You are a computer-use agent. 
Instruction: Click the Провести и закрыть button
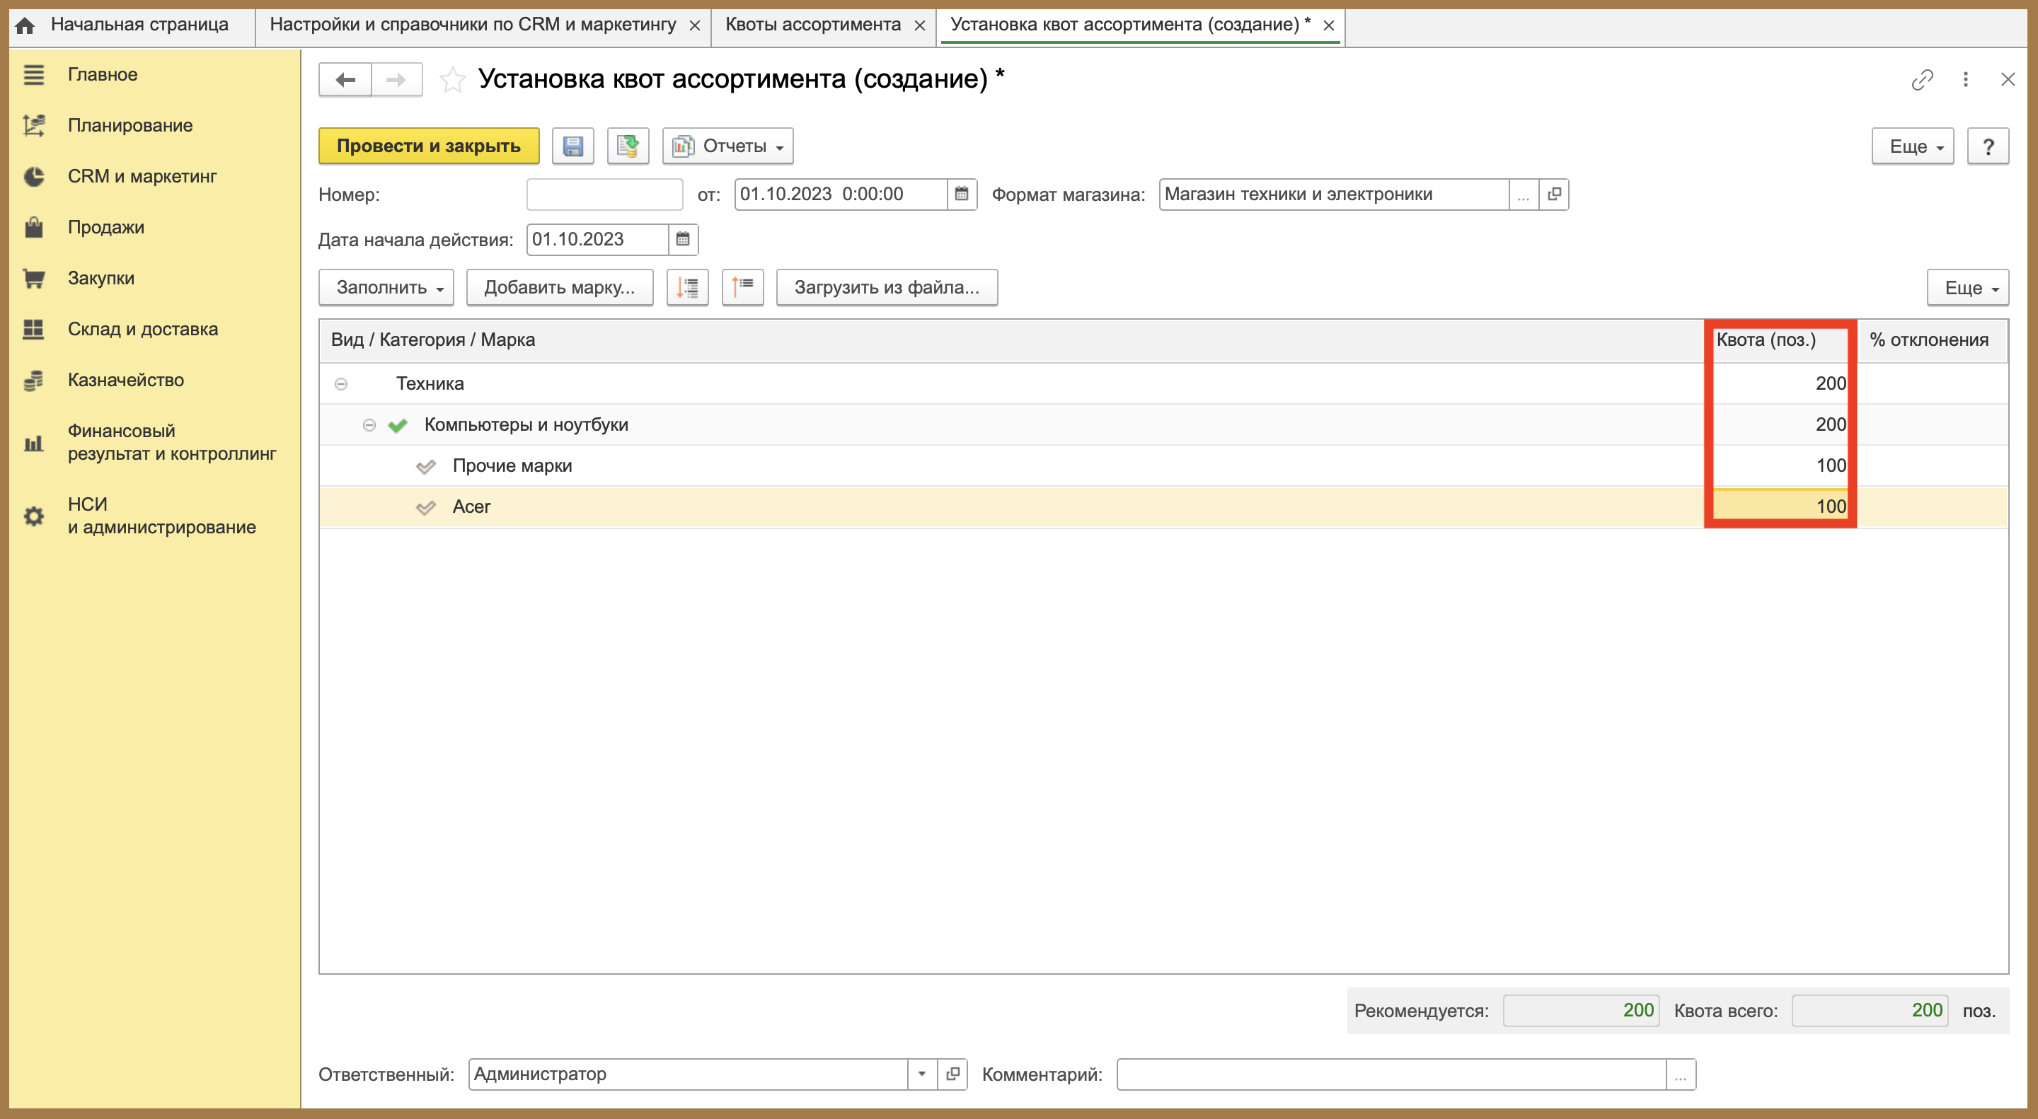tap(429, 146)
